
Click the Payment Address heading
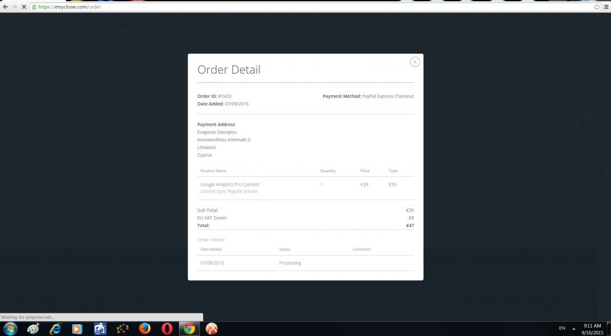216,125
